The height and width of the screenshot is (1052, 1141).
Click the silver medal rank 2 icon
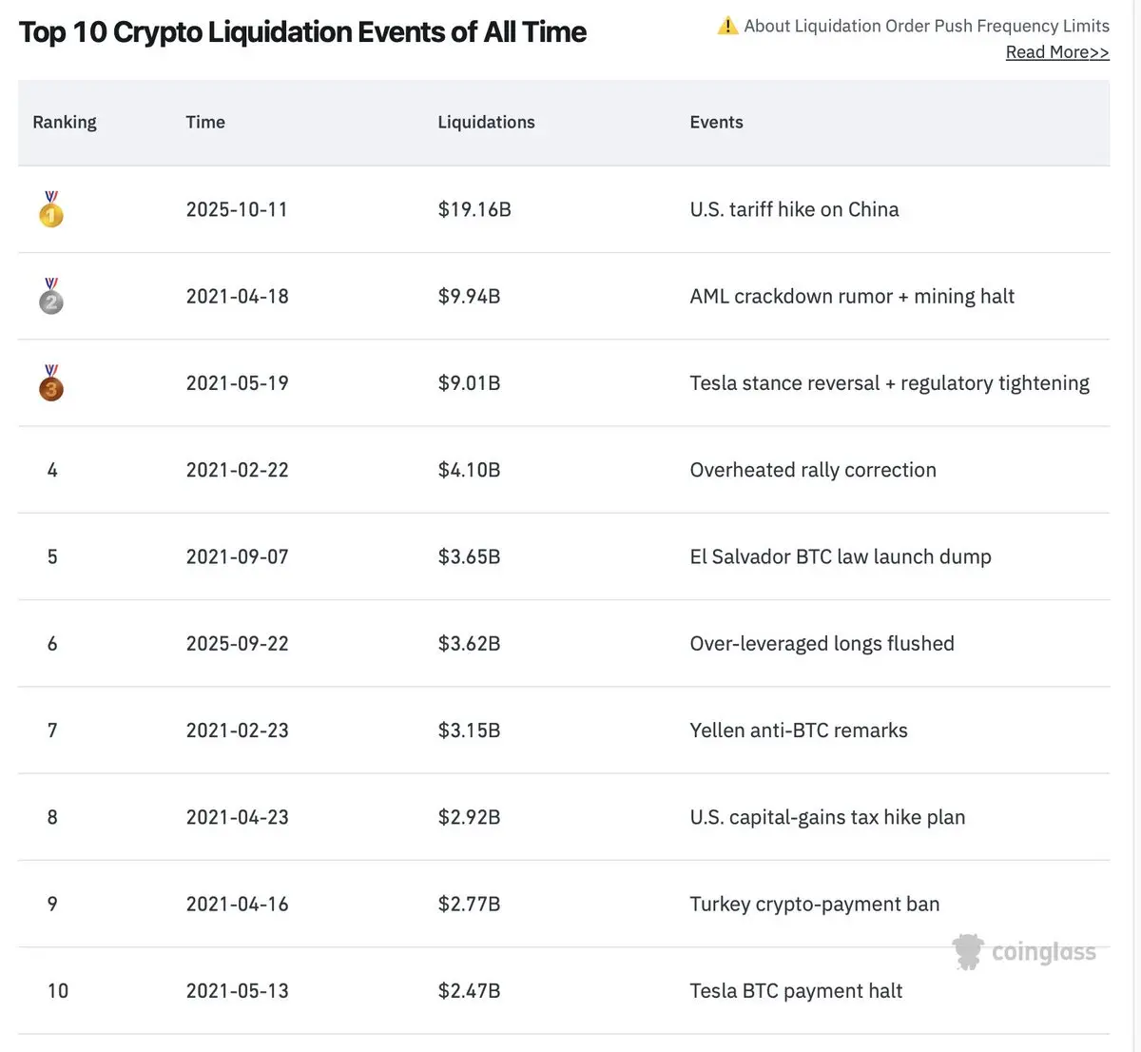click(51, 297)
